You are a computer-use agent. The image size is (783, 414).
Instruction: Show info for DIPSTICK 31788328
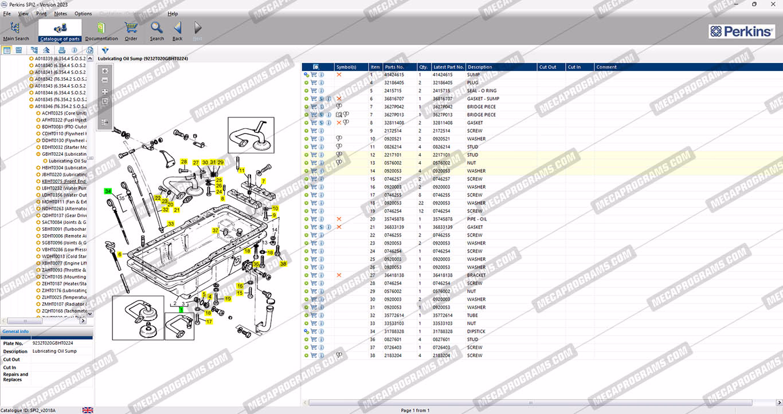pos(321,332)
